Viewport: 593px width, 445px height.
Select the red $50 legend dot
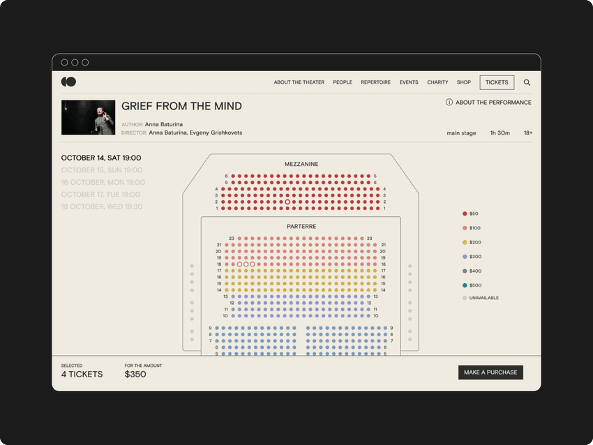464,213
